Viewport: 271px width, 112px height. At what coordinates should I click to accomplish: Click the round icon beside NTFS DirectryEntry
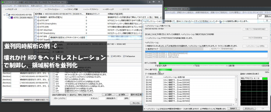pyautogui.click(x=38, y=24)
